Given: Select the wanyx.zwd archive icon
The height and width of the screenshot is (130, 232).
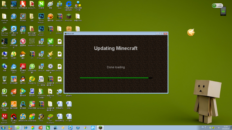Looking at the screenshot, I should click(x=41, y=105).
